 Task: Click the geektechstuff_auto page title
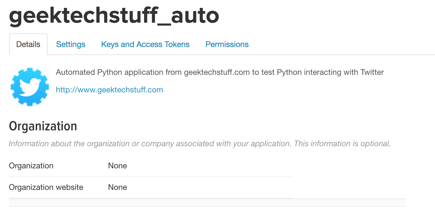[x=113, y=16]
